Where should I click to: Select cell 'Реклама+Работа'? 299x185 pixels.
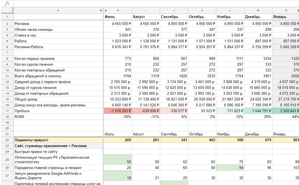(58, 47)
